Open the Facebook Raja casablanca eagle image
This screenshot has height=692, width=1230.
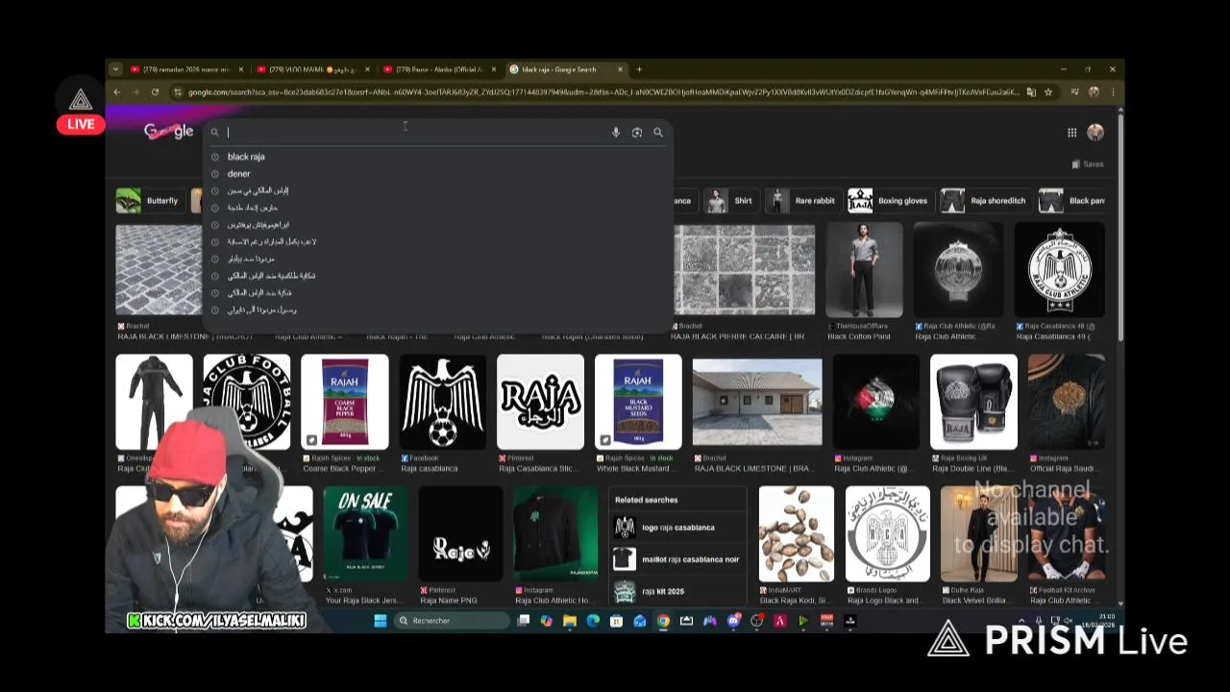pos(442,402)
